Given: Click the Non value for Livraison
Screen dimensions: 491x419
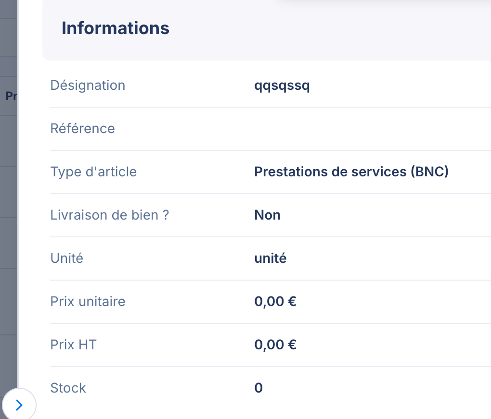Looking at the screenshot, I should click(268, 215).
